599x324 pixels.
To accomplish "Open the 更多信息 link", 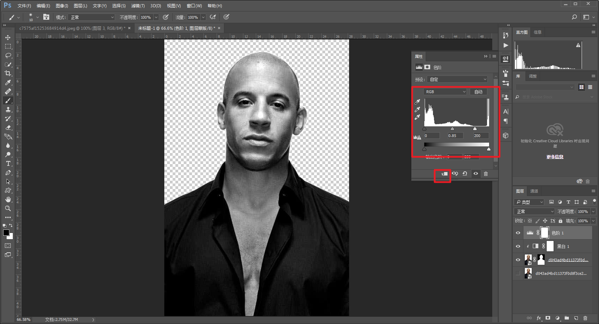I will coord(555,157).
